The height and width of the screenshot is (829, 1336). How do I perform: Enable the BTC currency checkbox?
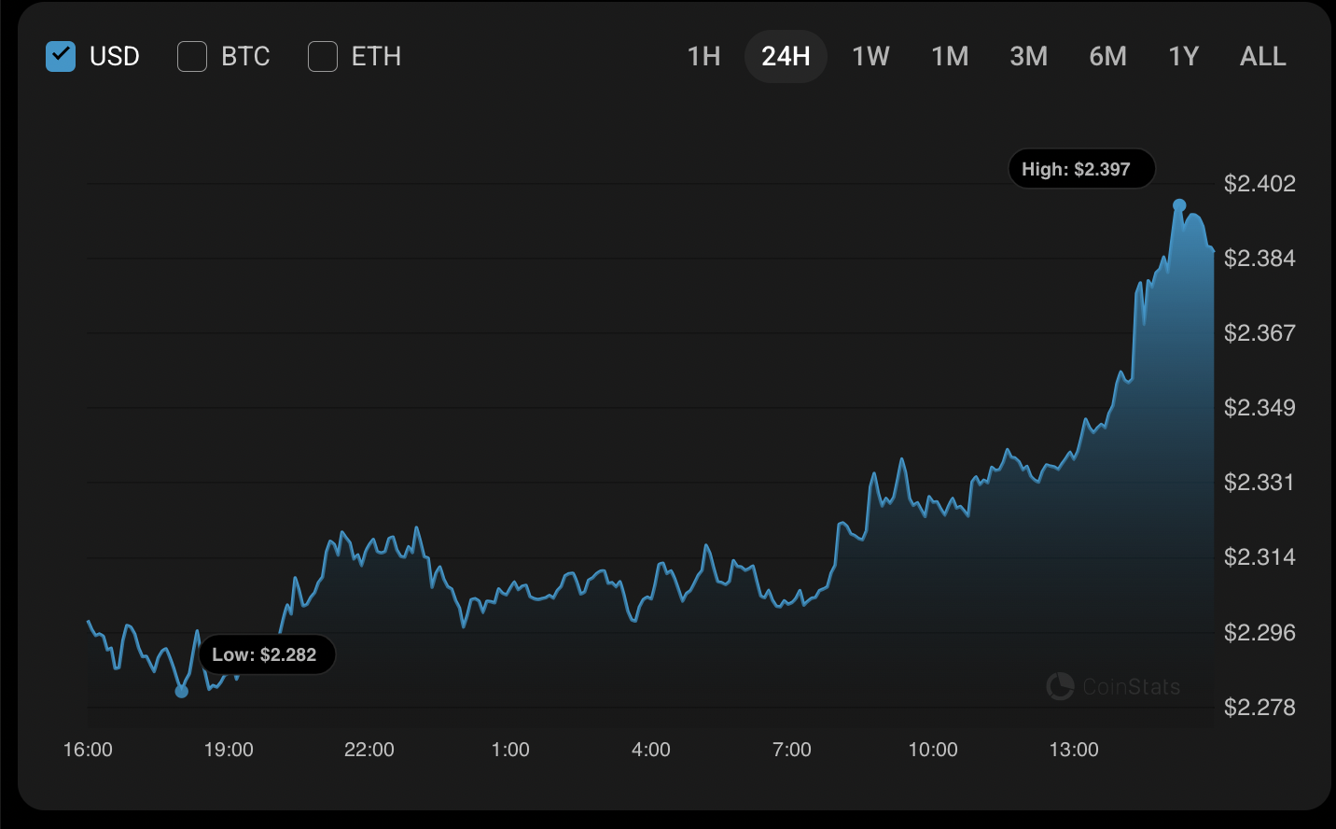point(192,57)
